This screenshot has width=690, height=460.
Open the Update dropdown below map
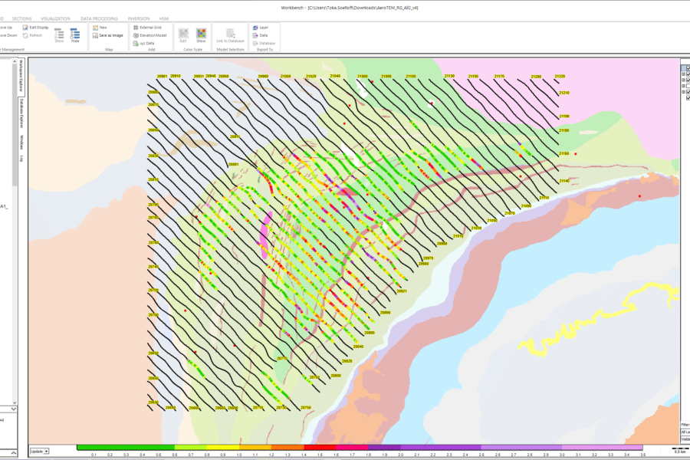(46, 452)
